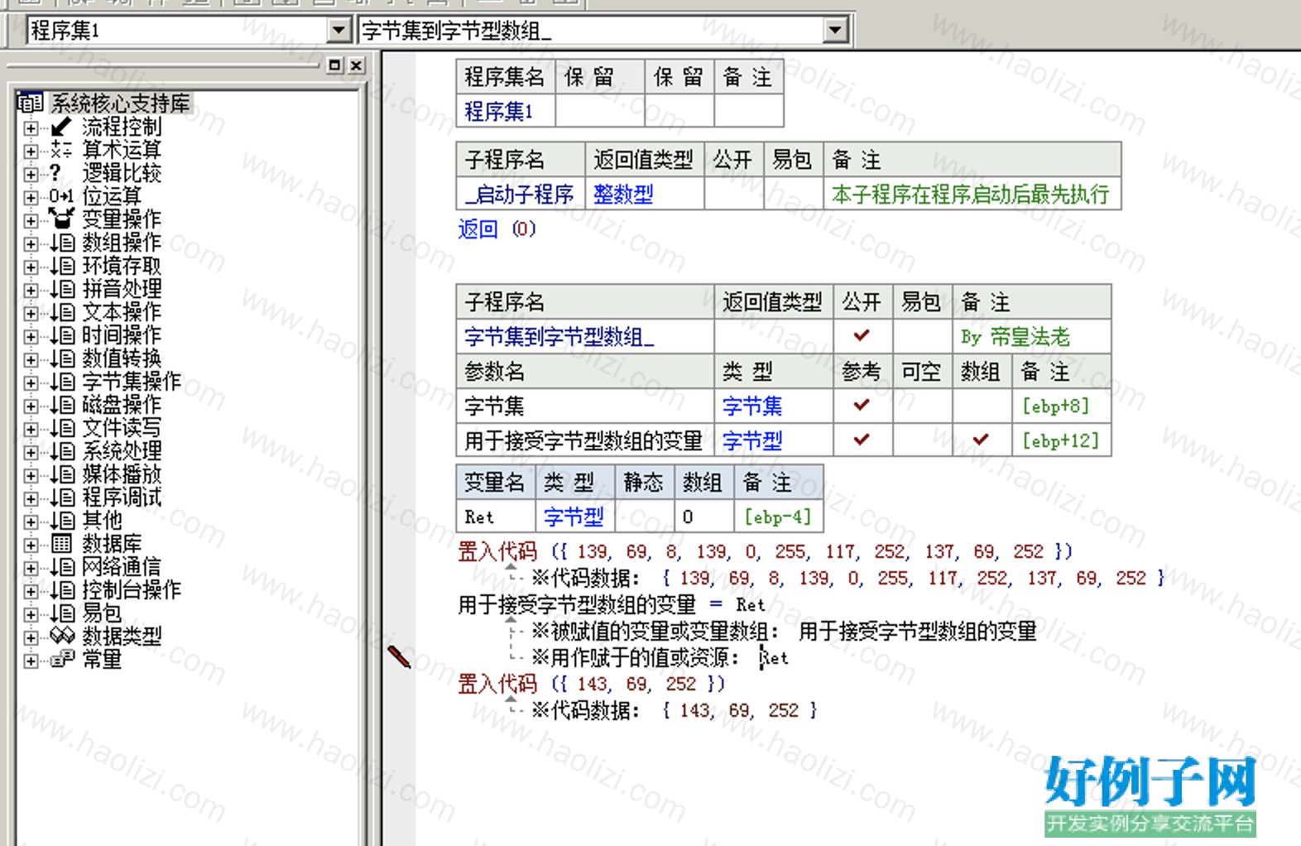This screenshot has height=846, width=1301.
Task: Open the 字节集到字节型数组_ subroutine dropdown
Action: [836, 31]
